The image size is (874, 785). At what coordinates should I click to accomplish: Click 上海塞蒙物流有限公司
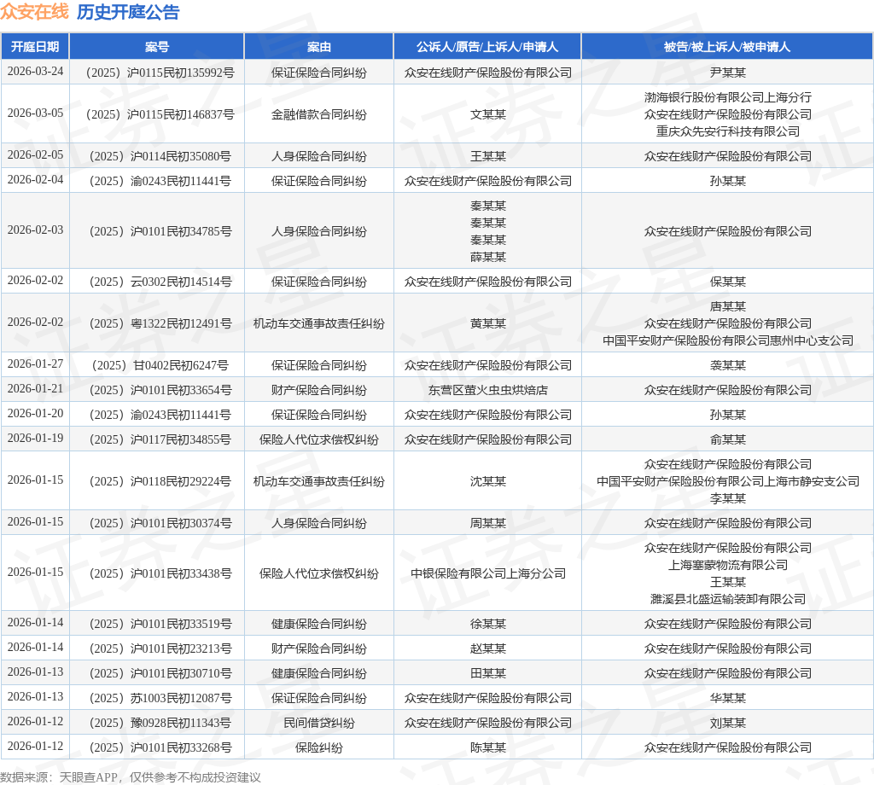click(727, 565)
